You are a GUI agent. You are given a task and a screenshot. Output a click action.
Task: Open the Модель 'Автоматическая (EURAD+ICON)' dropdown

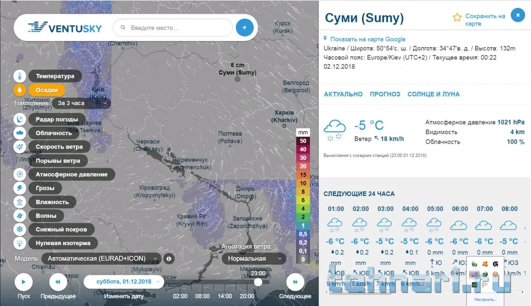point(101,258)
